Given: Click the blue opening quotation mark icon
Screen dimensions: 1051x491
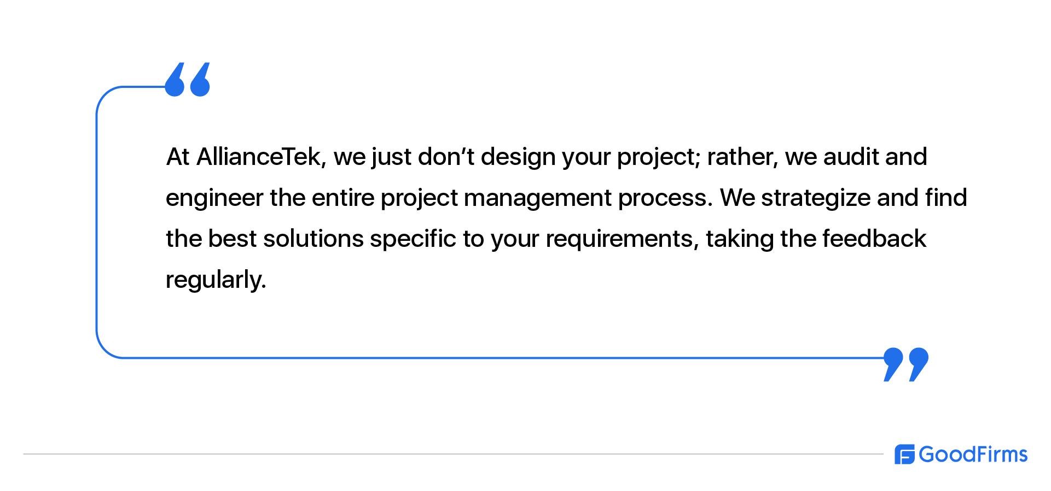Looking at the screenshot, I should [188, 79].
